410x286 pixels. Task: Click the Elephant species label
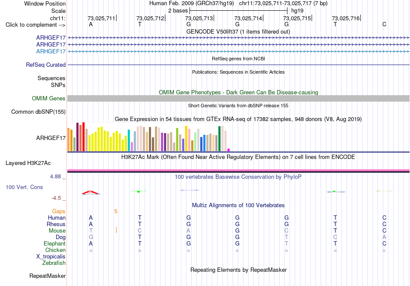click(54, 244)
